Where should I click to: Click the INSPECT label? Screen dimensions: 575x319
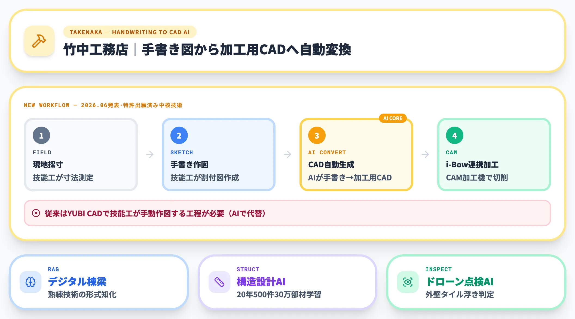point(439,269)
